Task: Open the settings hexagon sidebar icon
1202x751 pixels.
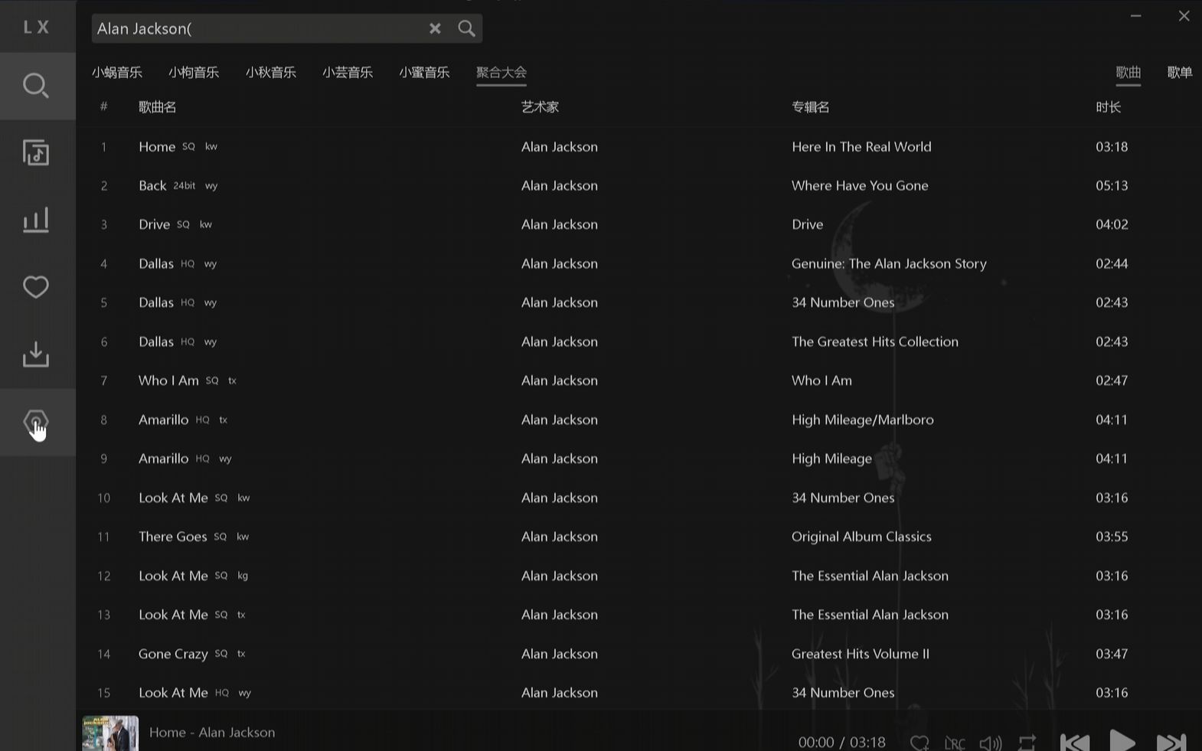Action: tap(36, 422)
